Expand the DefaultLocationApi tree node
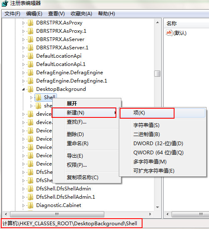 23,56
